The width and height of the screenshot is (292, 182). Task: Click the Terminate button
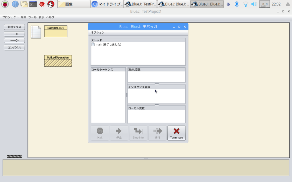tap(176, 133)
